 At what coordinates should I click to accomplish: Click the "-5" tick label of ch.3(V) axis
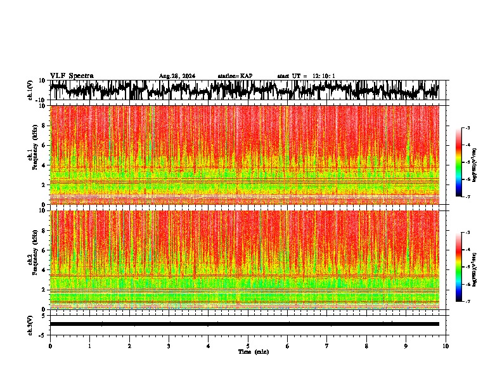click(42, 335)
